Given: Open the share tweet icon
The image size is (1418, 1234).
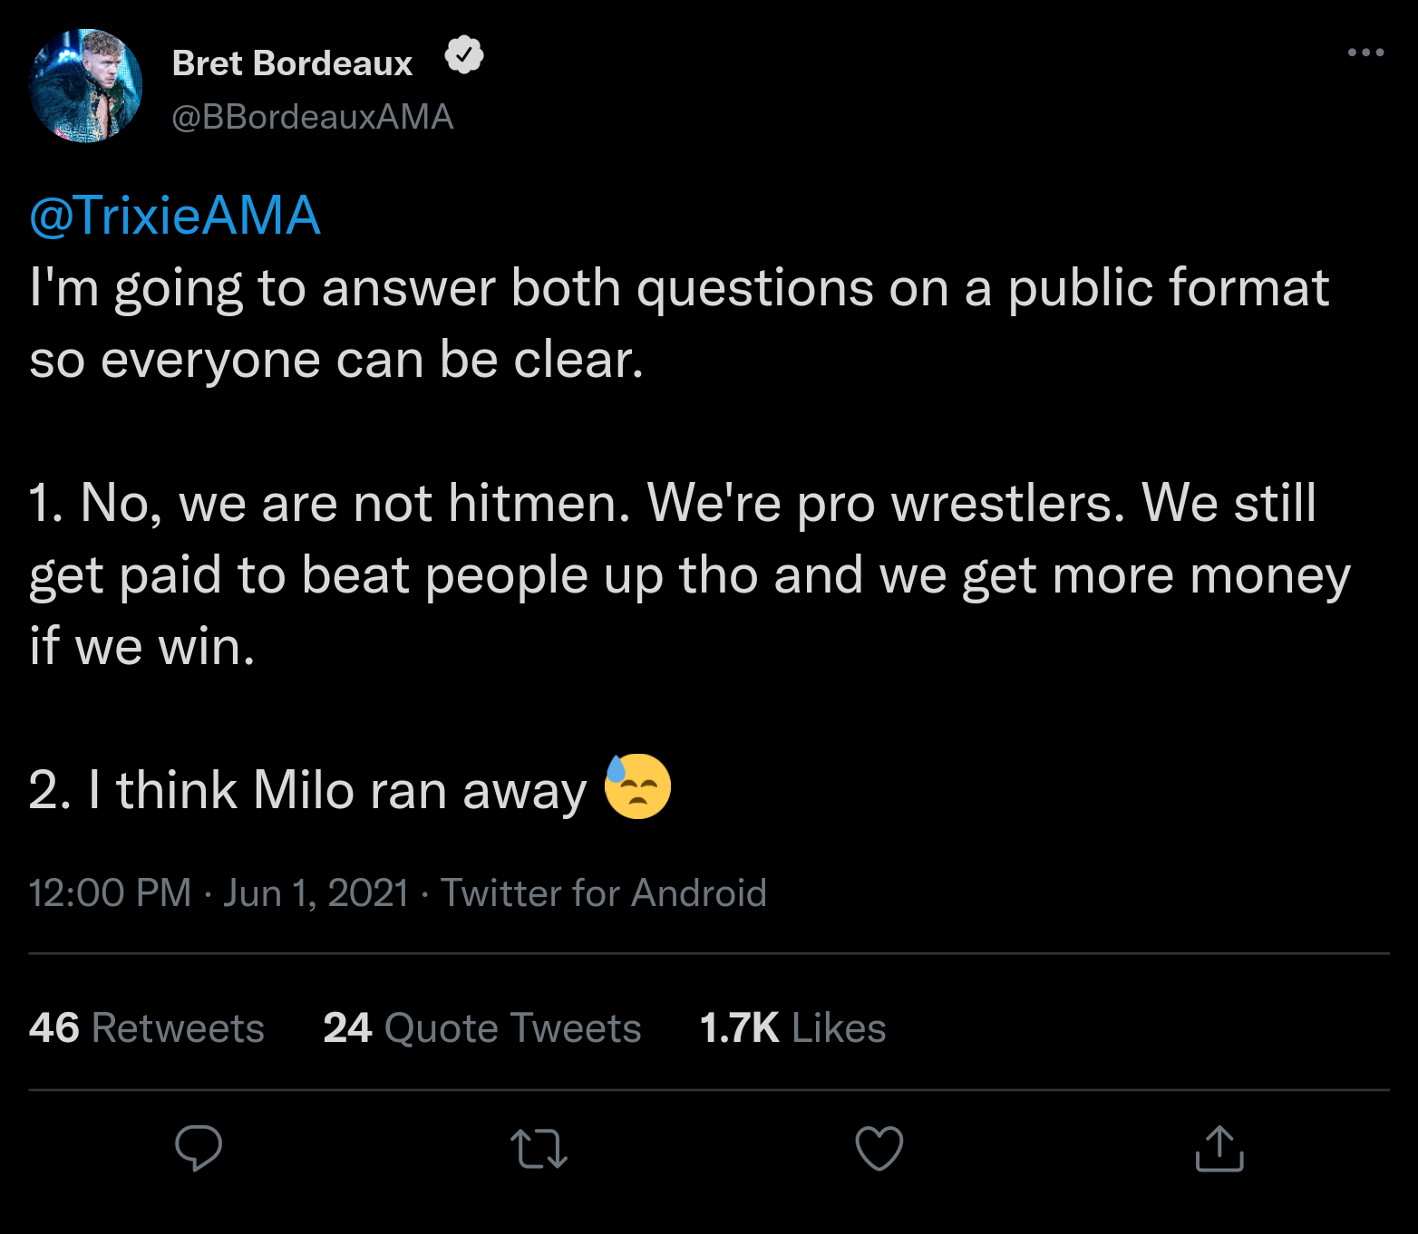Looking at the screenshot, I should (1219, 1149).
